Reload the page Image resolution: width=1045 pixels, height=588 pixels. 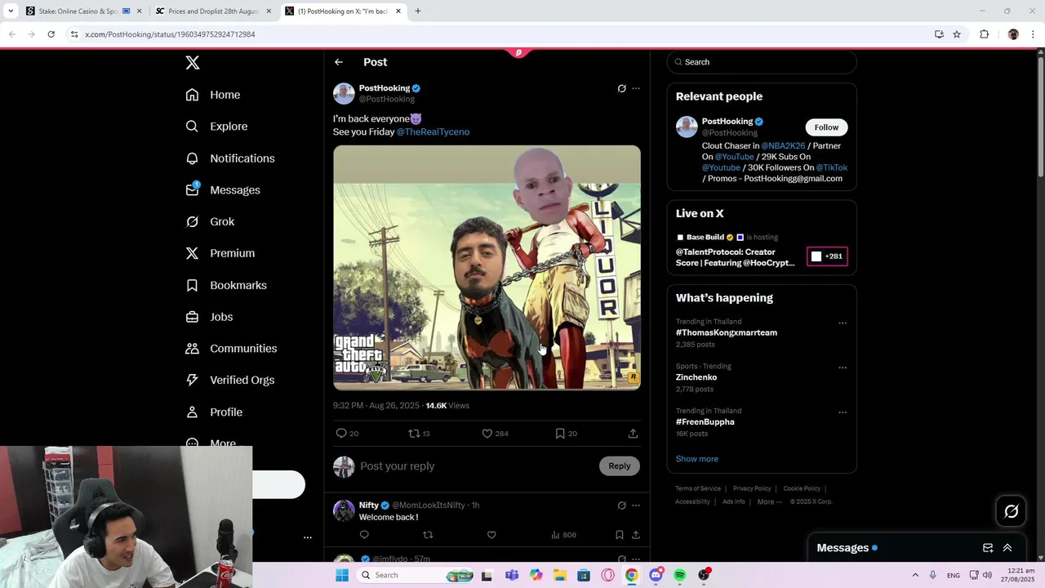(x=51, y=34)
